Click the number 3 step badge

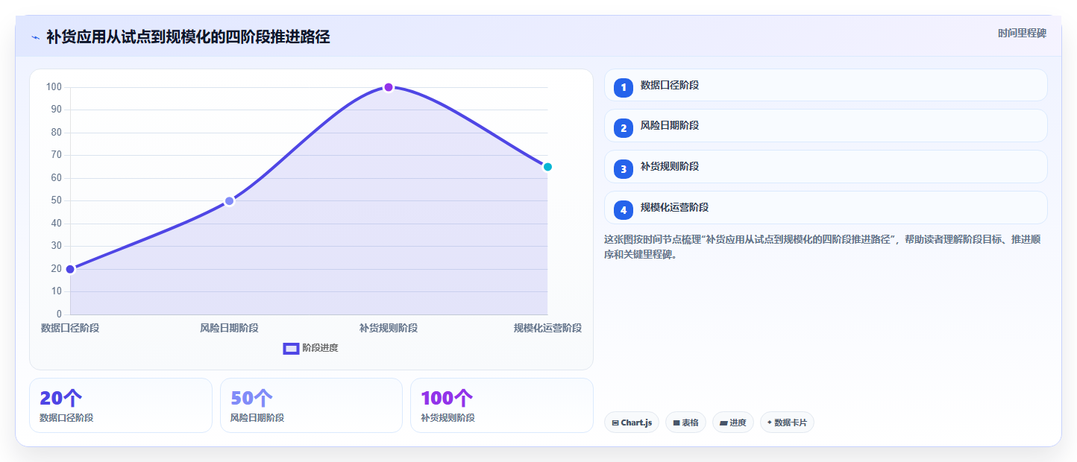624,169
